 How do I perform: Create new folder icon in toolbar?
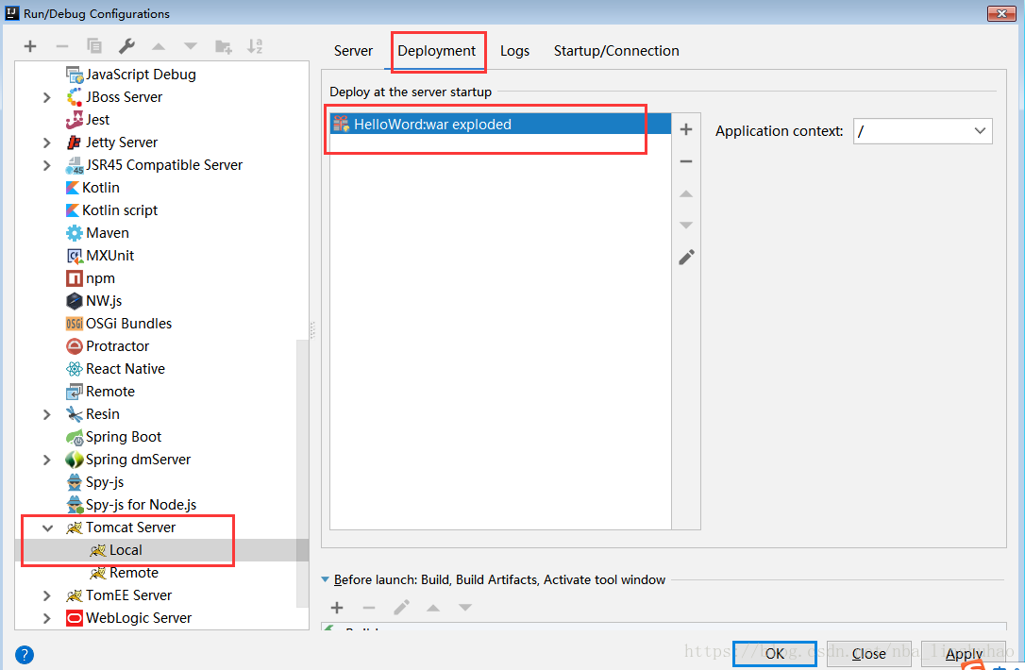click(223, 46)
